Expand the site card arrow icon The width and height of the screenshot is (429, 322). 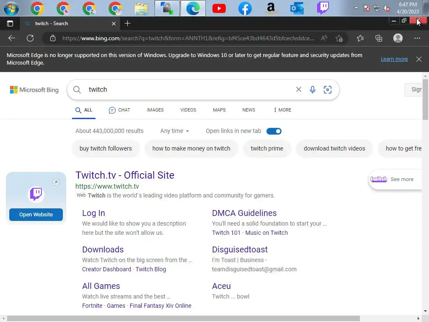(x=56, y=182)
